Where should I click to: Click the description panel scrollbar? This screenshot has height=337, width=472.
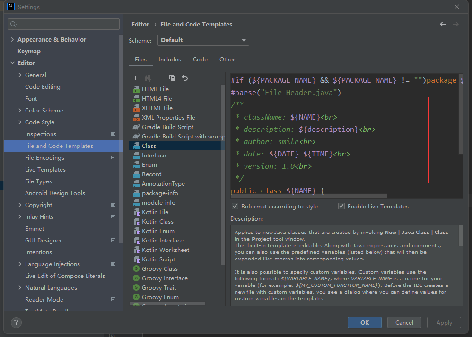coord(461,235)
